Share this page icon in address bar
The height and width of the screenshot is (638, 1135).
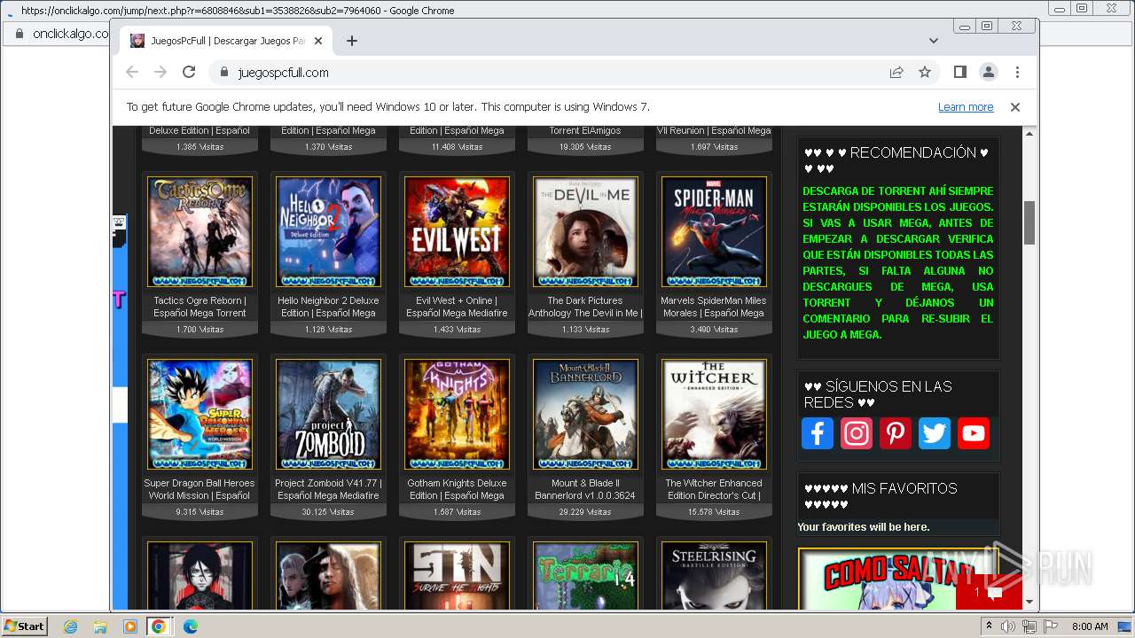(x=896, y=73)
